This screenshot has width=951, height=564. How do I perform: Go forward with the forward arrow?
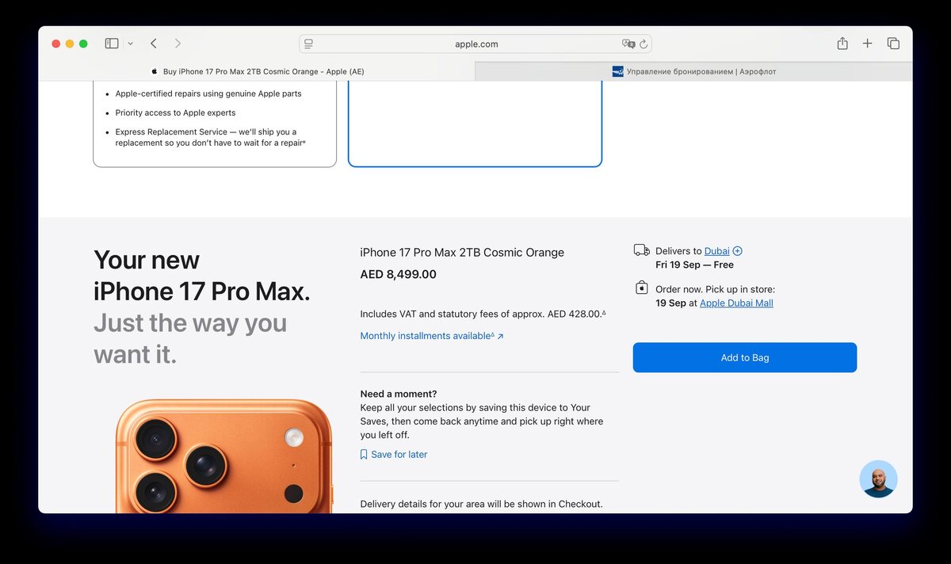(x=178, y=44)
